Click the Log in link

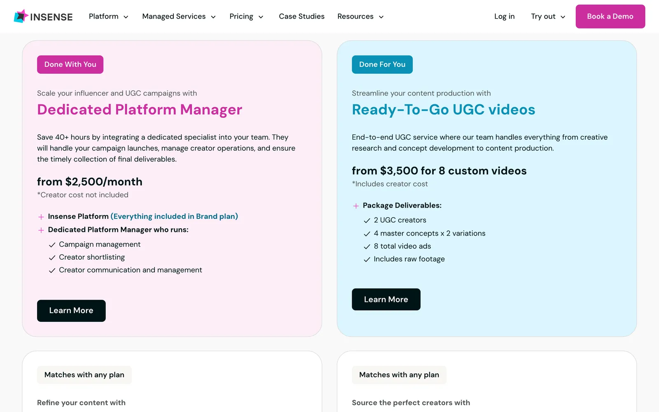(504, 16)
